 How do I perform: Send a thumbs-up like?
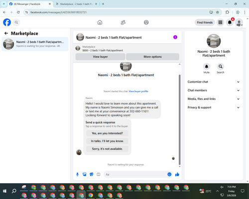[x=177, y=174]
